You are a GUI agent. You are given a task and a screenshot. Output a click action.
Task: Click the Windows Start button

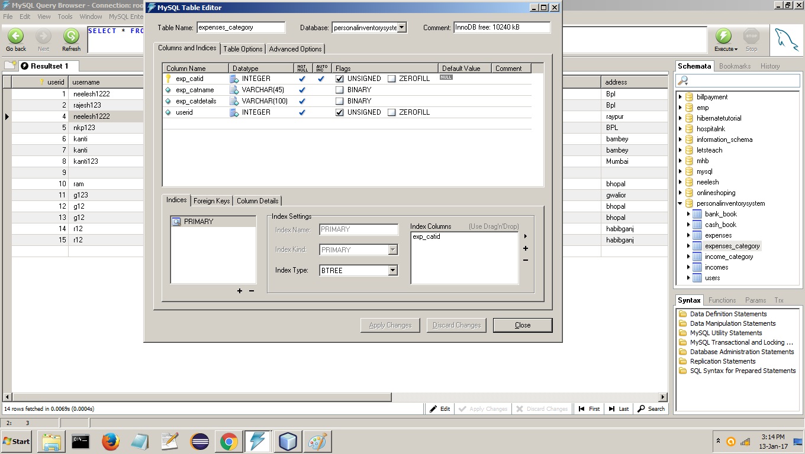[17, 442]
